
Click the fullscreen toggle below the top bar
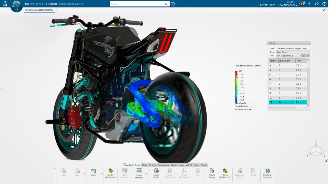pyautogui.click(x=324, y=10)
